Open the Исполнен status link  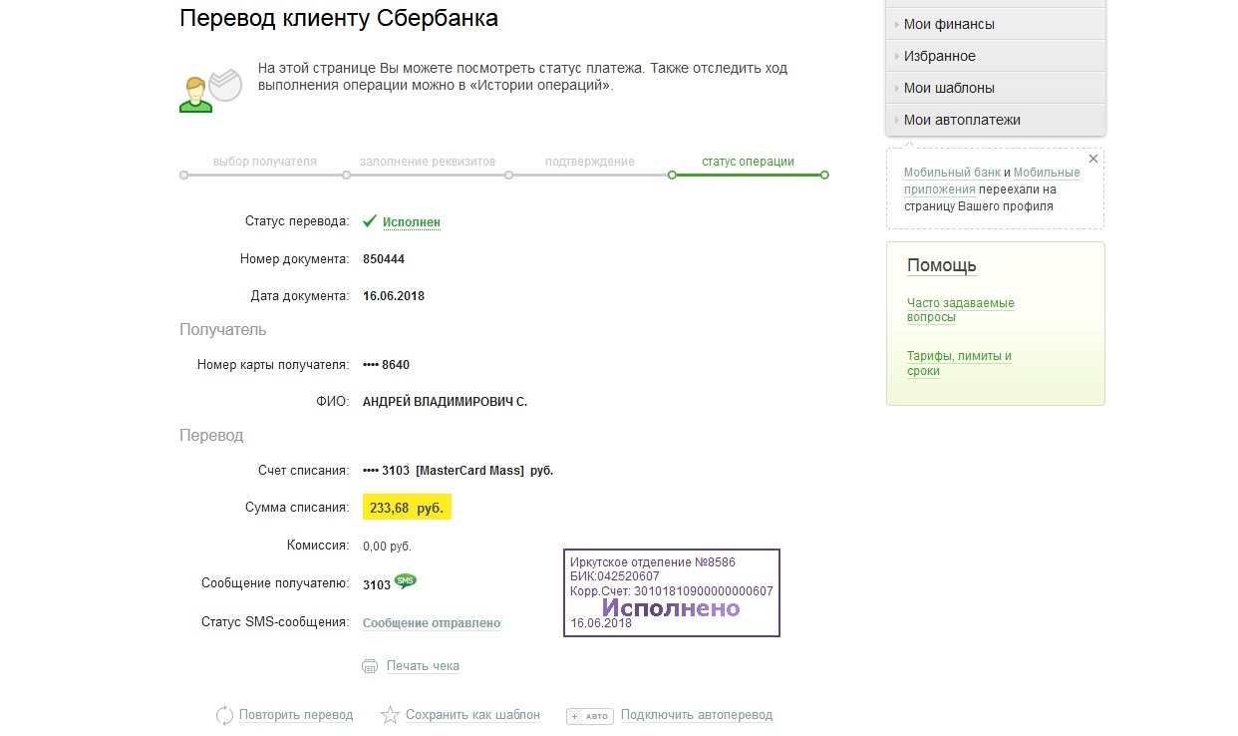412,222
